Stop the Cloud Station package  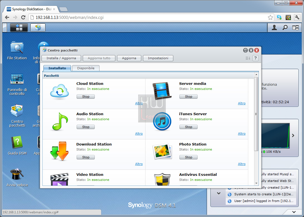click(x=86, y=97)
